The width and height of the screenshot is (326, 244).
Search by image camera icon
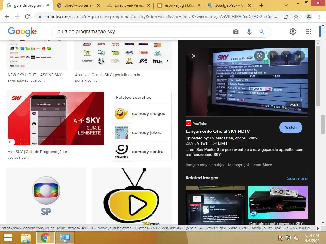click(236, 31)
